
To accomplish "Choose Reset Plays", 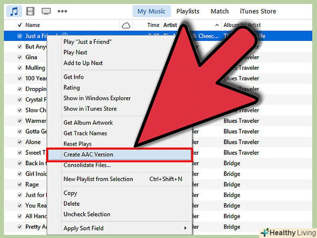I will pos(78,144).
